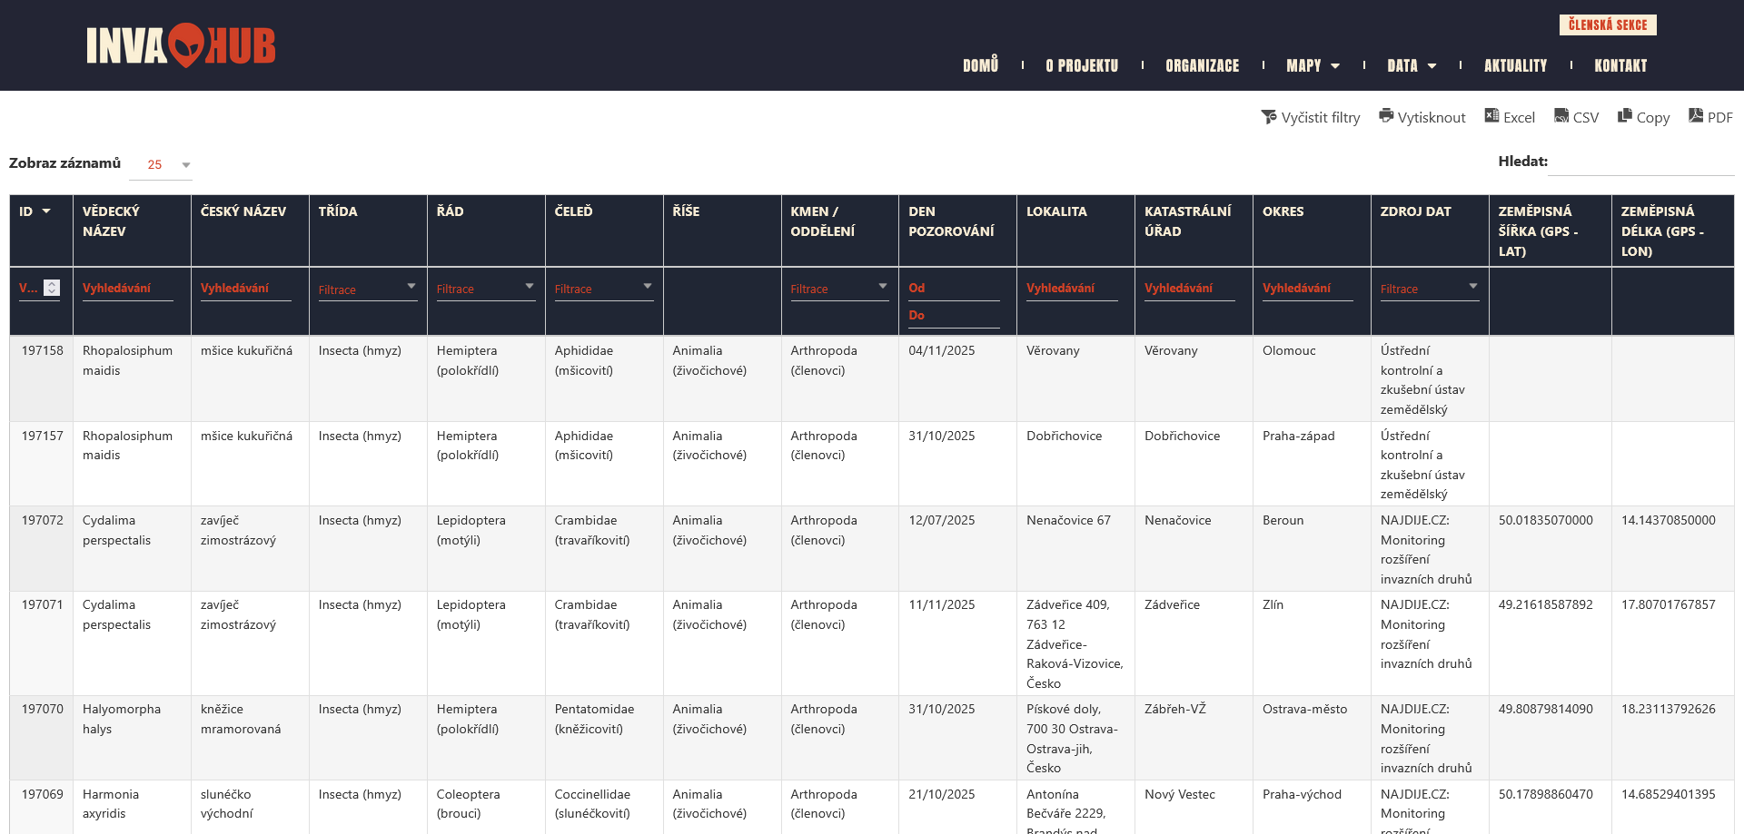The width and height of the screenshot is (1744, 834).
Task: Click the Copy clipboard icon
Action: pyautogui.click(x=1625, y=115)
